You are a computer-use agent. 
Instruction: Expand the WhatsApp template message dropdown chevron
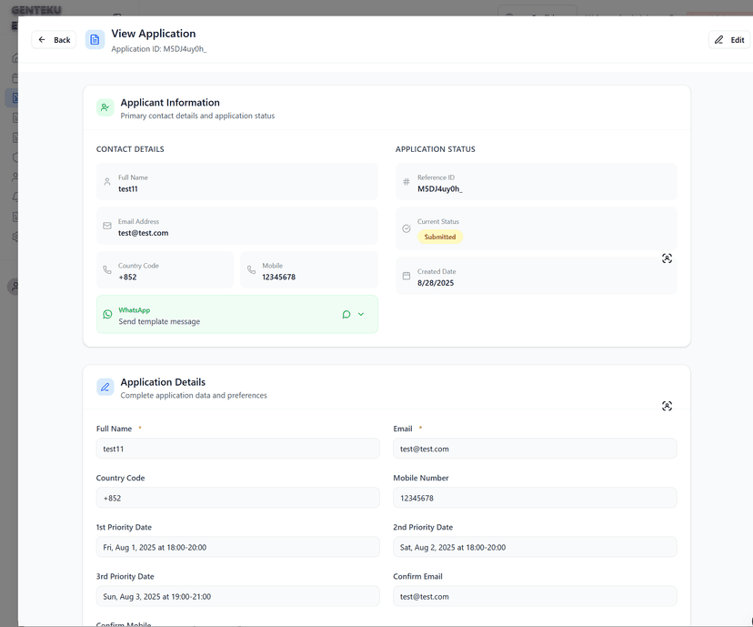tap(361, 313)
